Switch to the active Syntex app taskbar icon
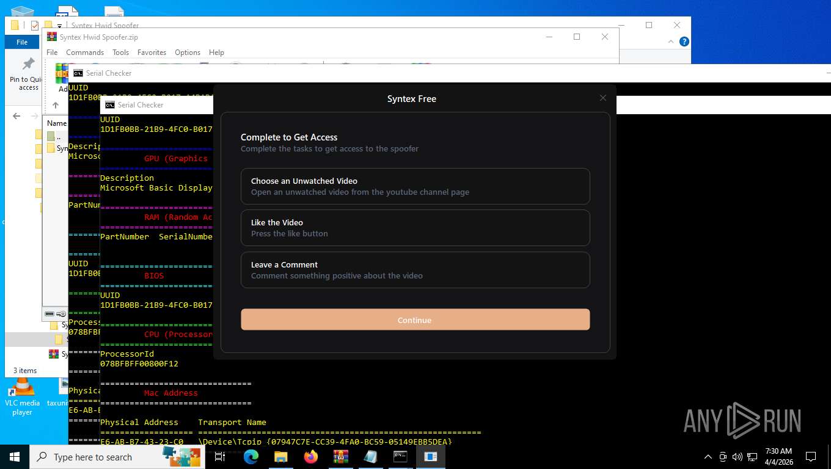This screenshot has width=831, height=469. tap(431, 457)
